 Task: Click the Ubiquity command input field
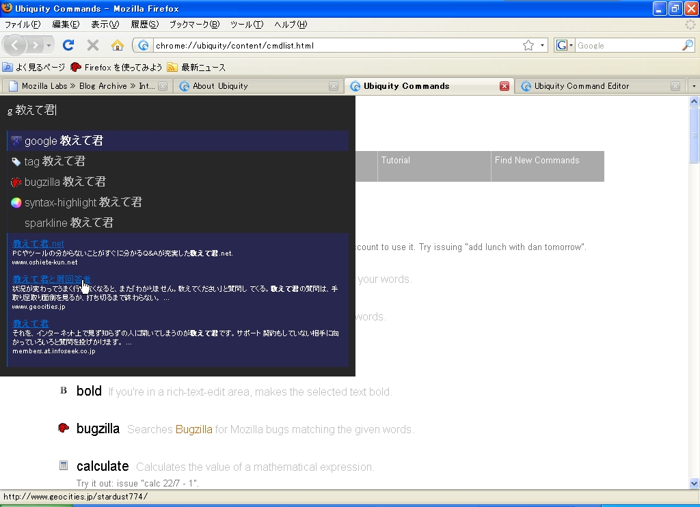[178, 110]
